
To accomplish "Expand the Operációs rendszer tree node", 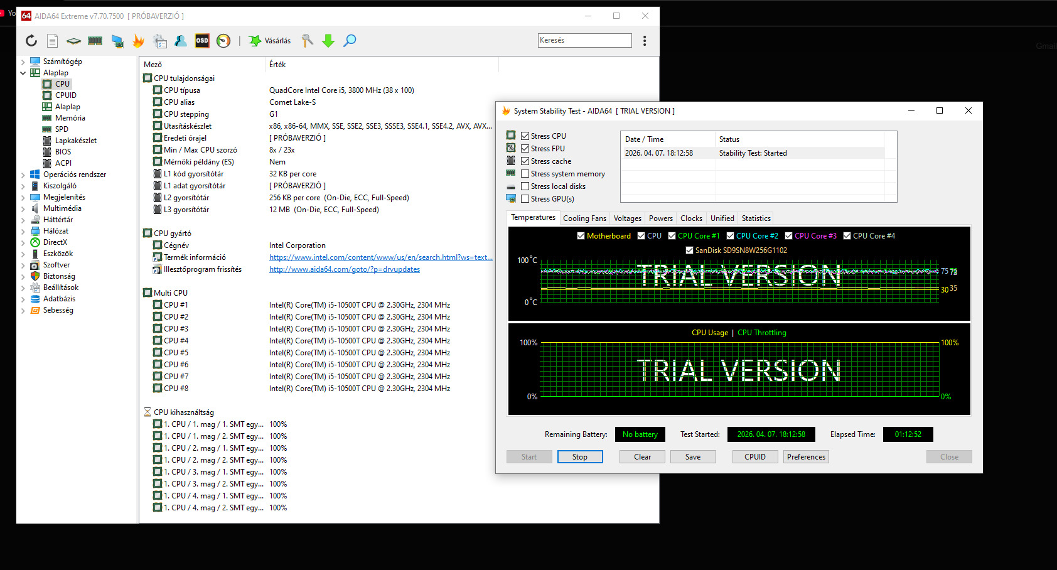I will tap(23, 175).
